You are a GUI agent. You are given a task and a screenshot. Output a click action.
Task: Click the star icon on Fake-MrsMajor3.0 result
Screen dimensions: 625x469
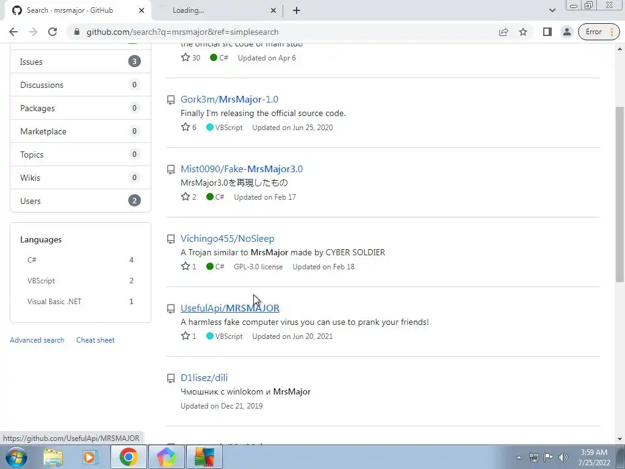click(186, 197)
